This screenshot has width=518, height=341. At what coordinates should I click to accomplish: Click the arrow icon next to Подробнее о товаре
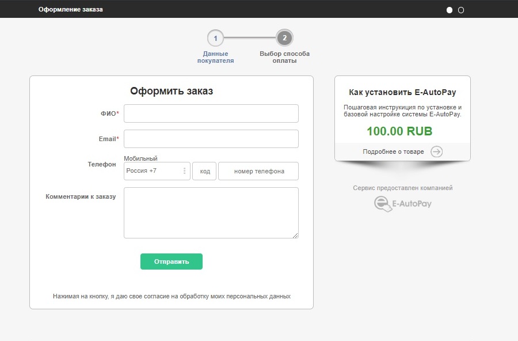tap(437, 152)
